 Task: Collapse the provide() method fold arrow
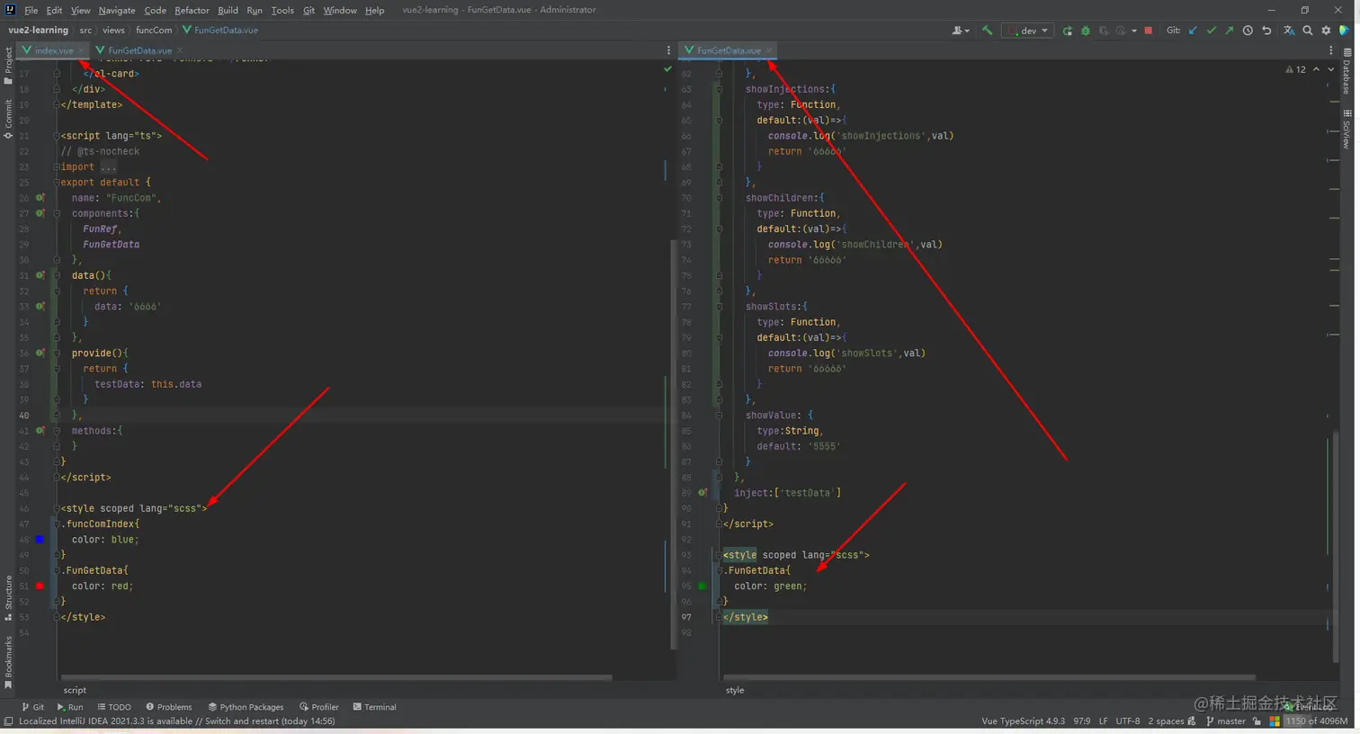click(56, 354)
